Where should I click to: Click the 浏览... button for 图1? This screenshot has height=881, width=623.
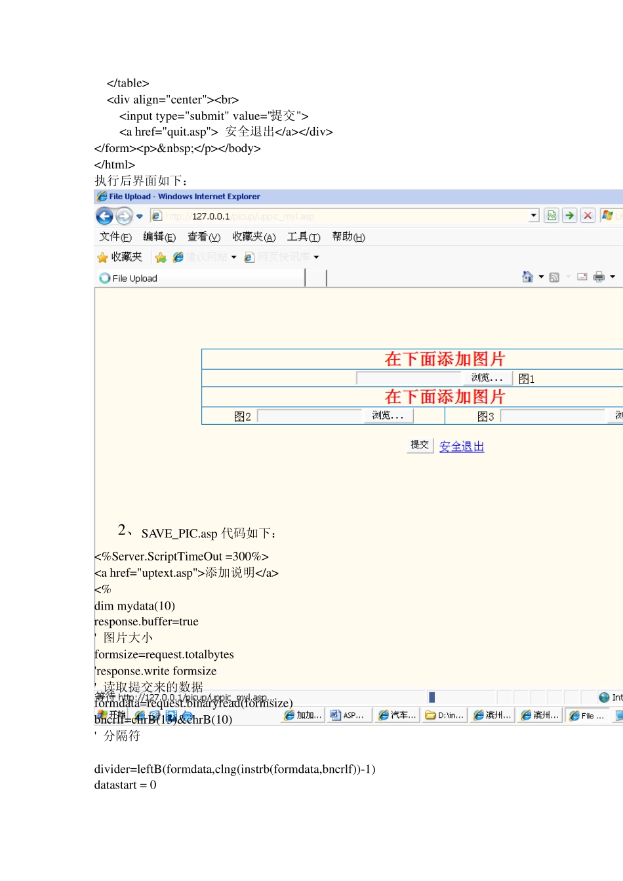click(x=487, y=378)
